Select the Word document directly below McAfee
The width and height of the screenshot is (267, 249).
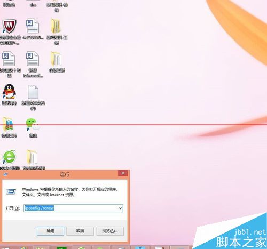9,59
